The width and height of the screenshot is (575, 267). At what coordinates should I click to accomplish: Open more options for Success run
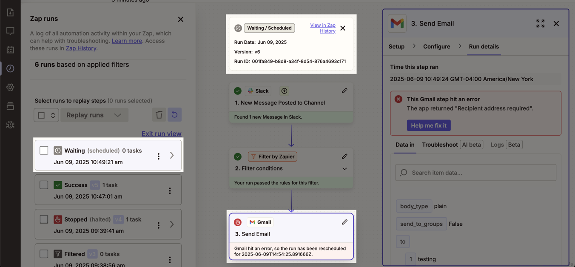(170, 190)
